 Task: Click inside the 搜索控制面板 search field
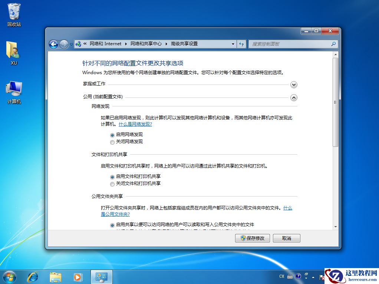pyautogui.click(x=289, y=44)
